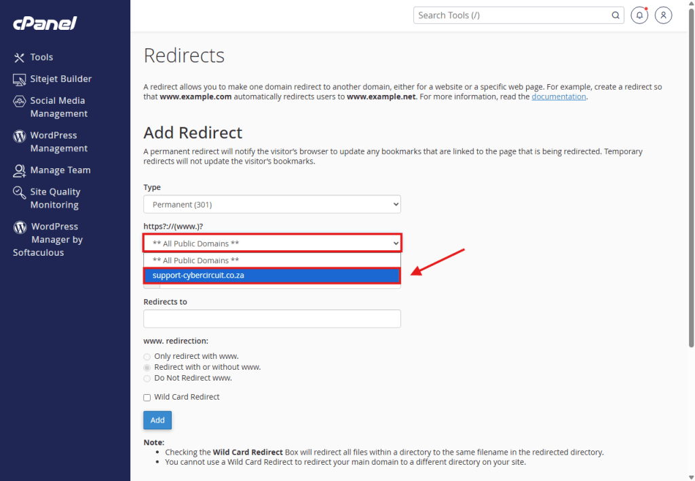Screen dimensions: 695x481
Task: Collapse the All Public Domains dropdown
Action: click(x=271, y=243)
